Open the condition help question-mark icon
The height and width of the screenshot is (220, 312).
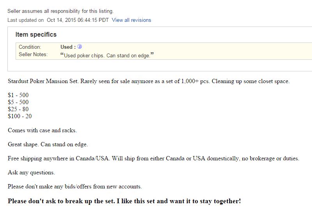(80, 46)
